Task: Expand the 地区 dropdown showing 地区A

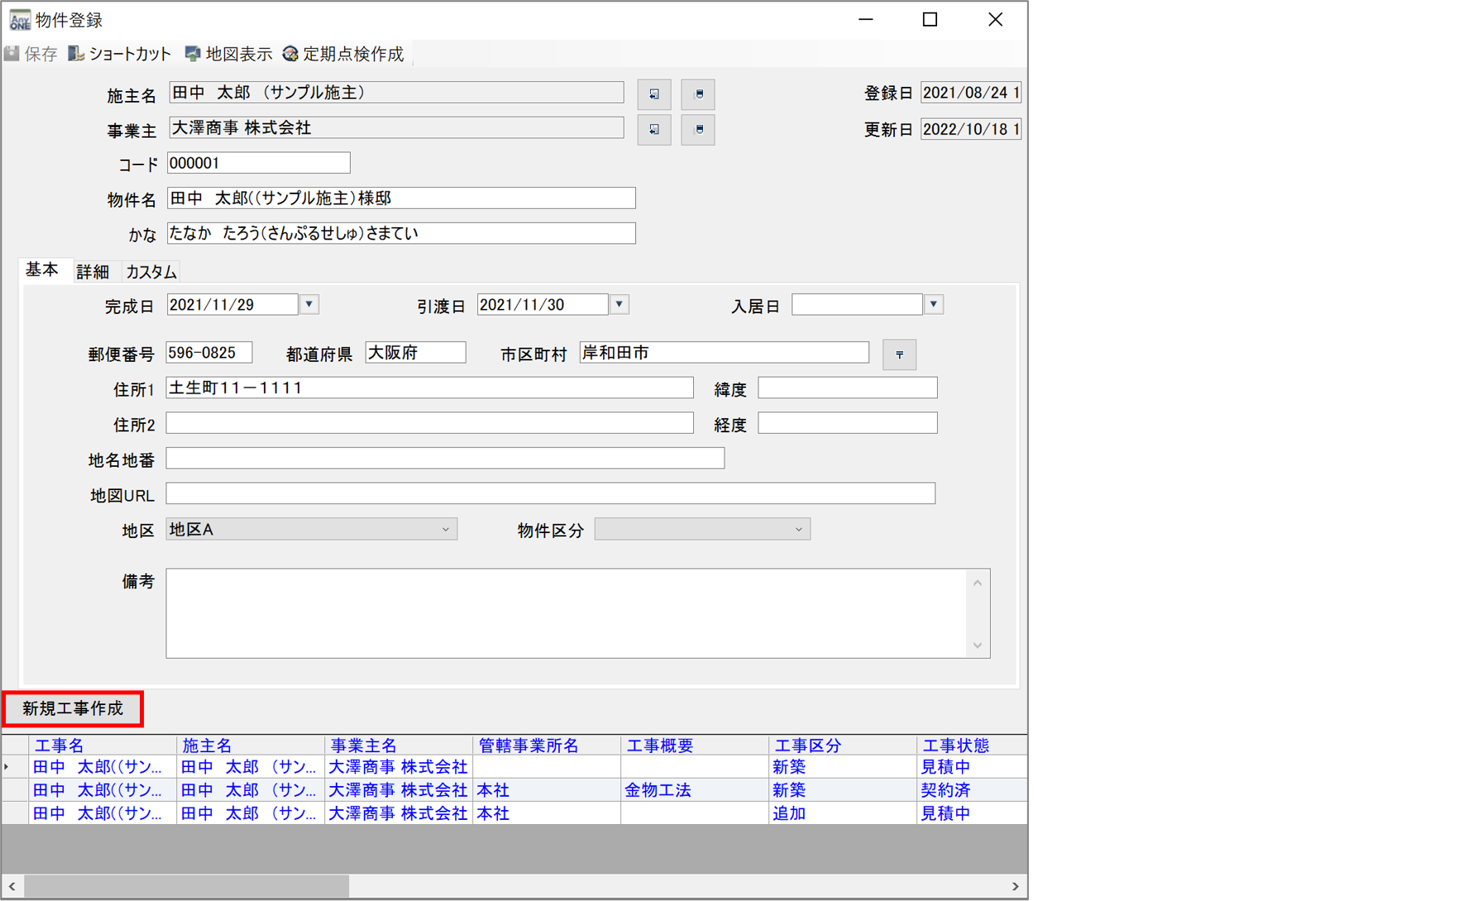Action: coord(445,530)
